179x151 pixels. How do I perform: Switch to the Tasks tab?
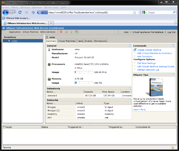click(80, 41)
